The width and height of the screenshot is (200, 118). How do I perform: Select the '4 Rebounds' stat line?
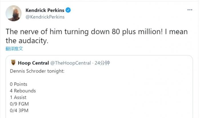[x=23, y=91]
